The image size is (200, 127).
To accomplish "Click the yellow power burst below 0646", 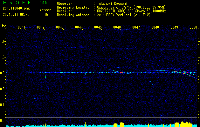I will tap(122, 124).
